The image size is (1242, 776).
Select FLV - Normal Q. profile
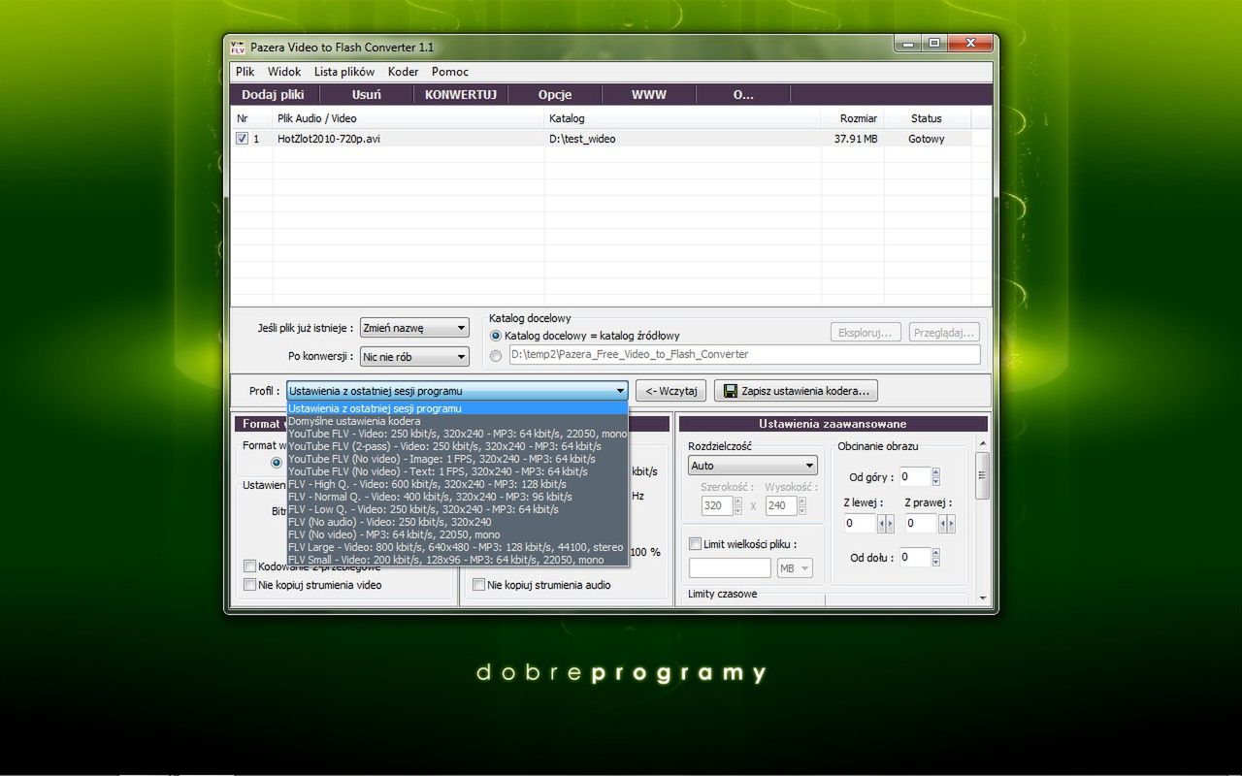click(458, 497)
